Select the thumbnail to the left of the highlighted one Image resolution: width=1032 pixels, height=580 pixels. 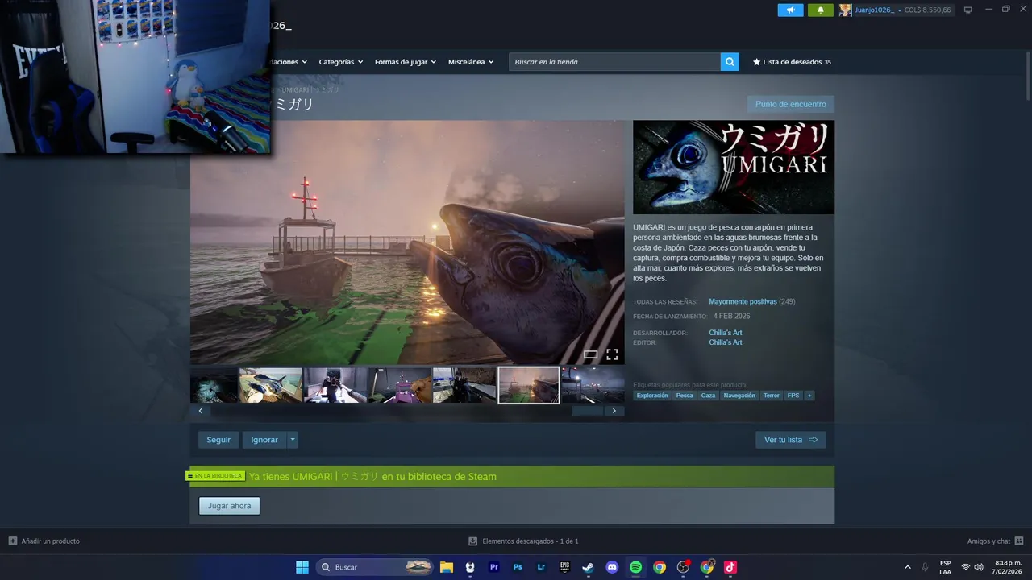(464, 385)
